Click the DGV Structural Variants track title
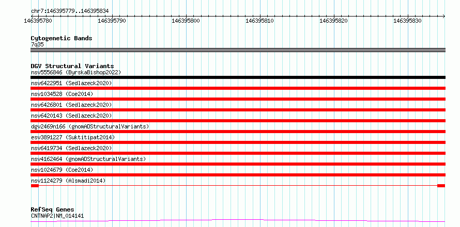The height and width of the screenshot is (227, 460). (x=72, y=66)
